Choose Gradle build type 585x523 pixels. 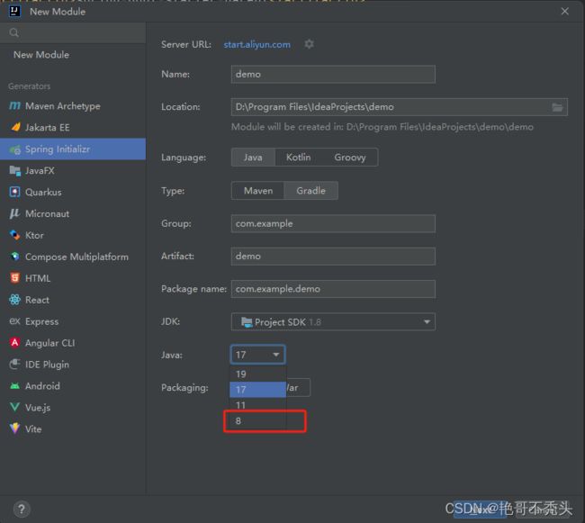click(310, 191)
